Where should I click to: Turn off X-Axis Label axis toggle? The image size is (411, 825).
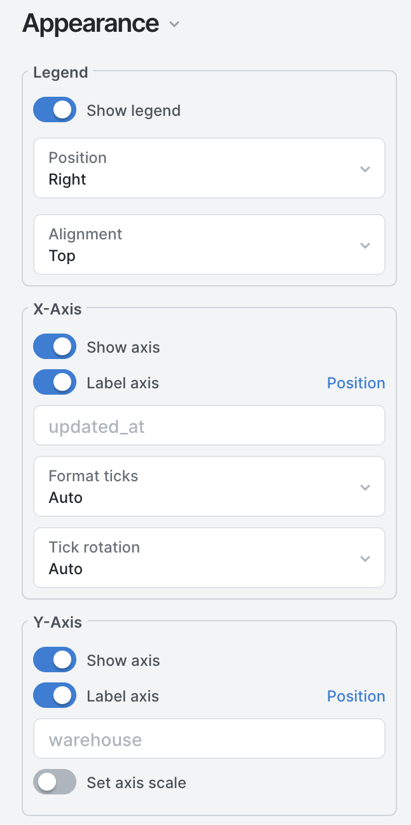point(55,383)
